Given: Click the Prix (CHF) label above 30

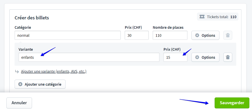Looking at the screenshot, I should coord(133,27).
